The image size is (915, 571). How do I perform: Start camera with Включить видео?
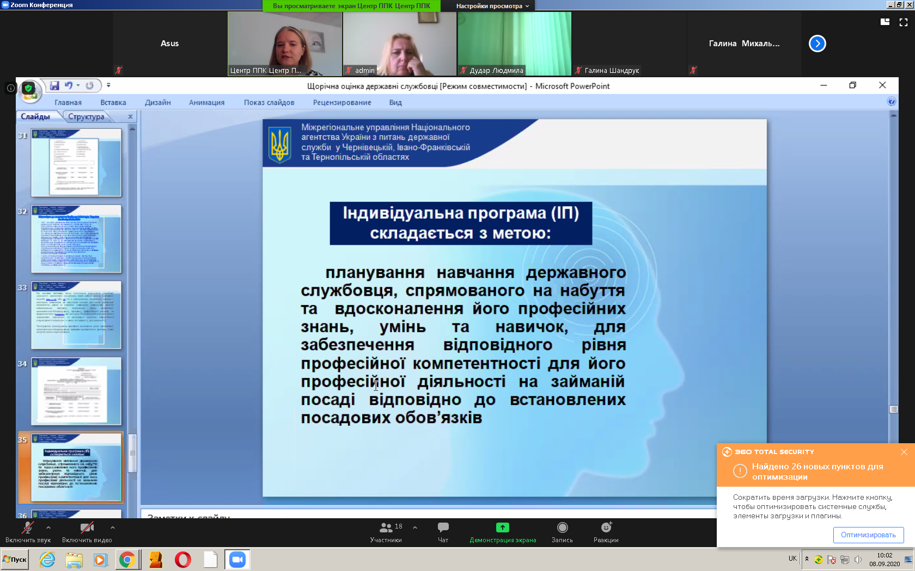pos(87,532)
